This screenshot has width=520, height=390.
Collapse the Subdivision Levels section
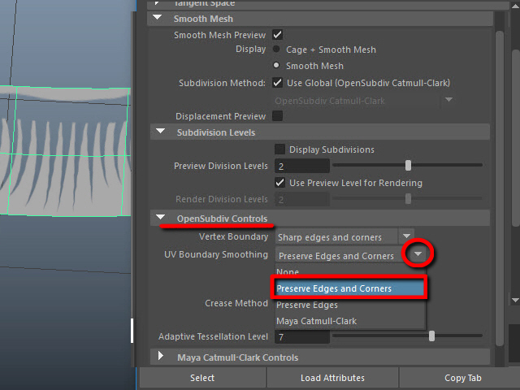[x=160, y=132]
